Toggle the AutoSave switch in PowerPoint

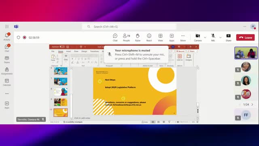click(62, 47)
